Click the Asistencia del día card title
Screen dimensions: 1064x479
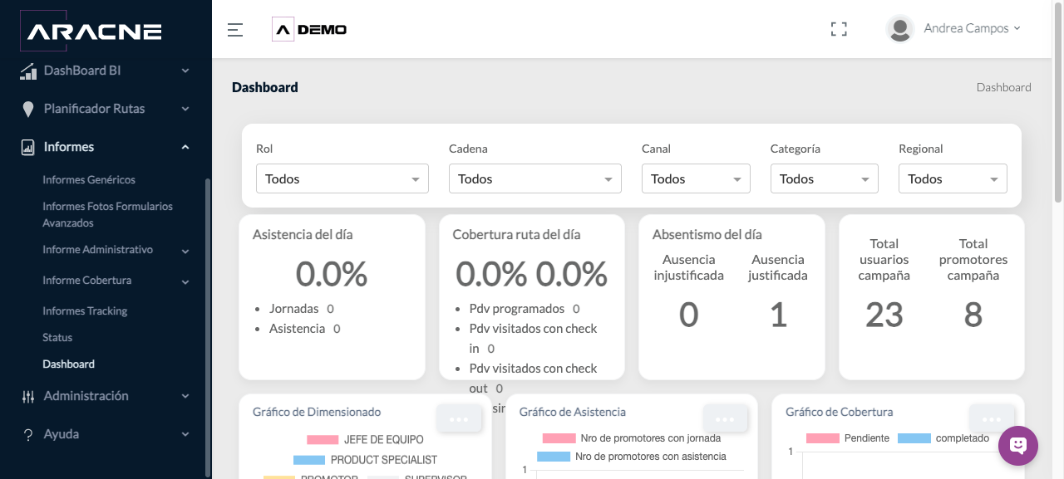[303, 235]
